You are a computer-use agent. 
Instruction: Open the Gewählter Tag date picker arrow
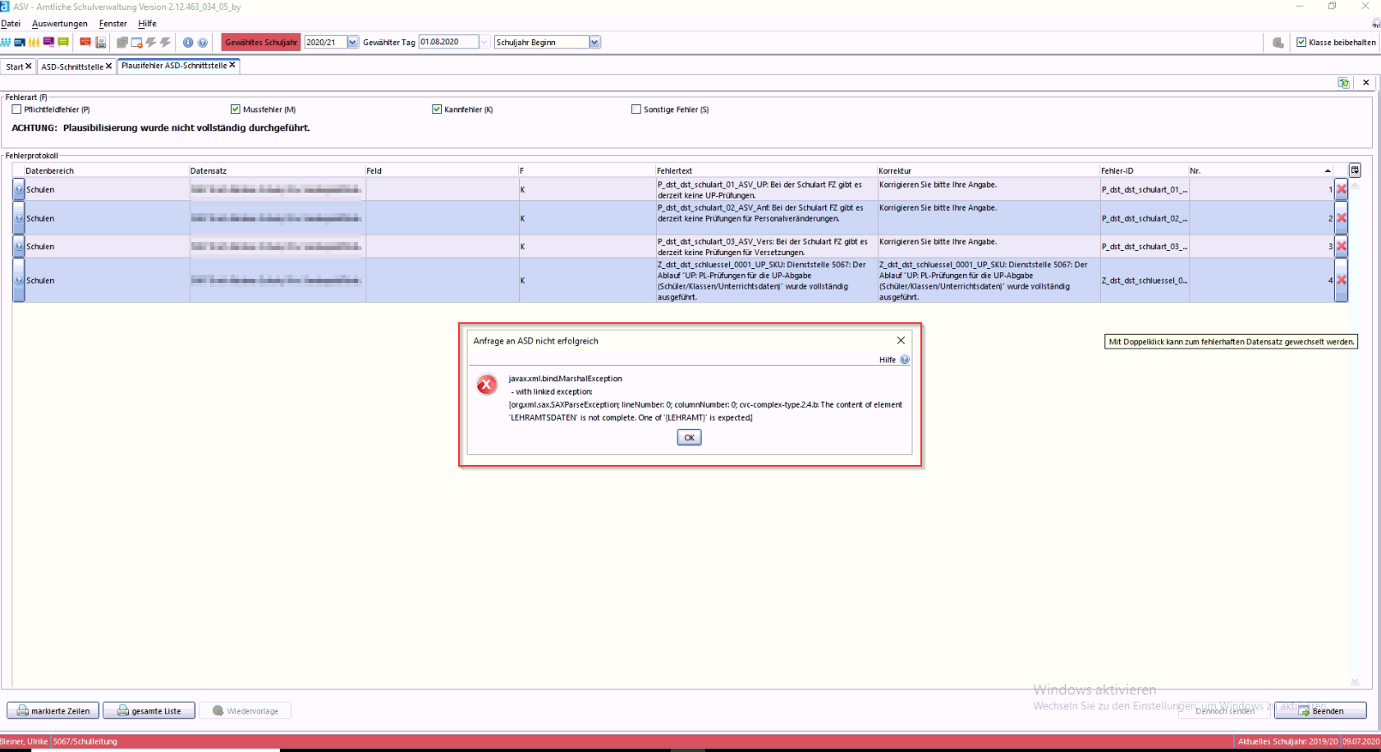point(484,42)
